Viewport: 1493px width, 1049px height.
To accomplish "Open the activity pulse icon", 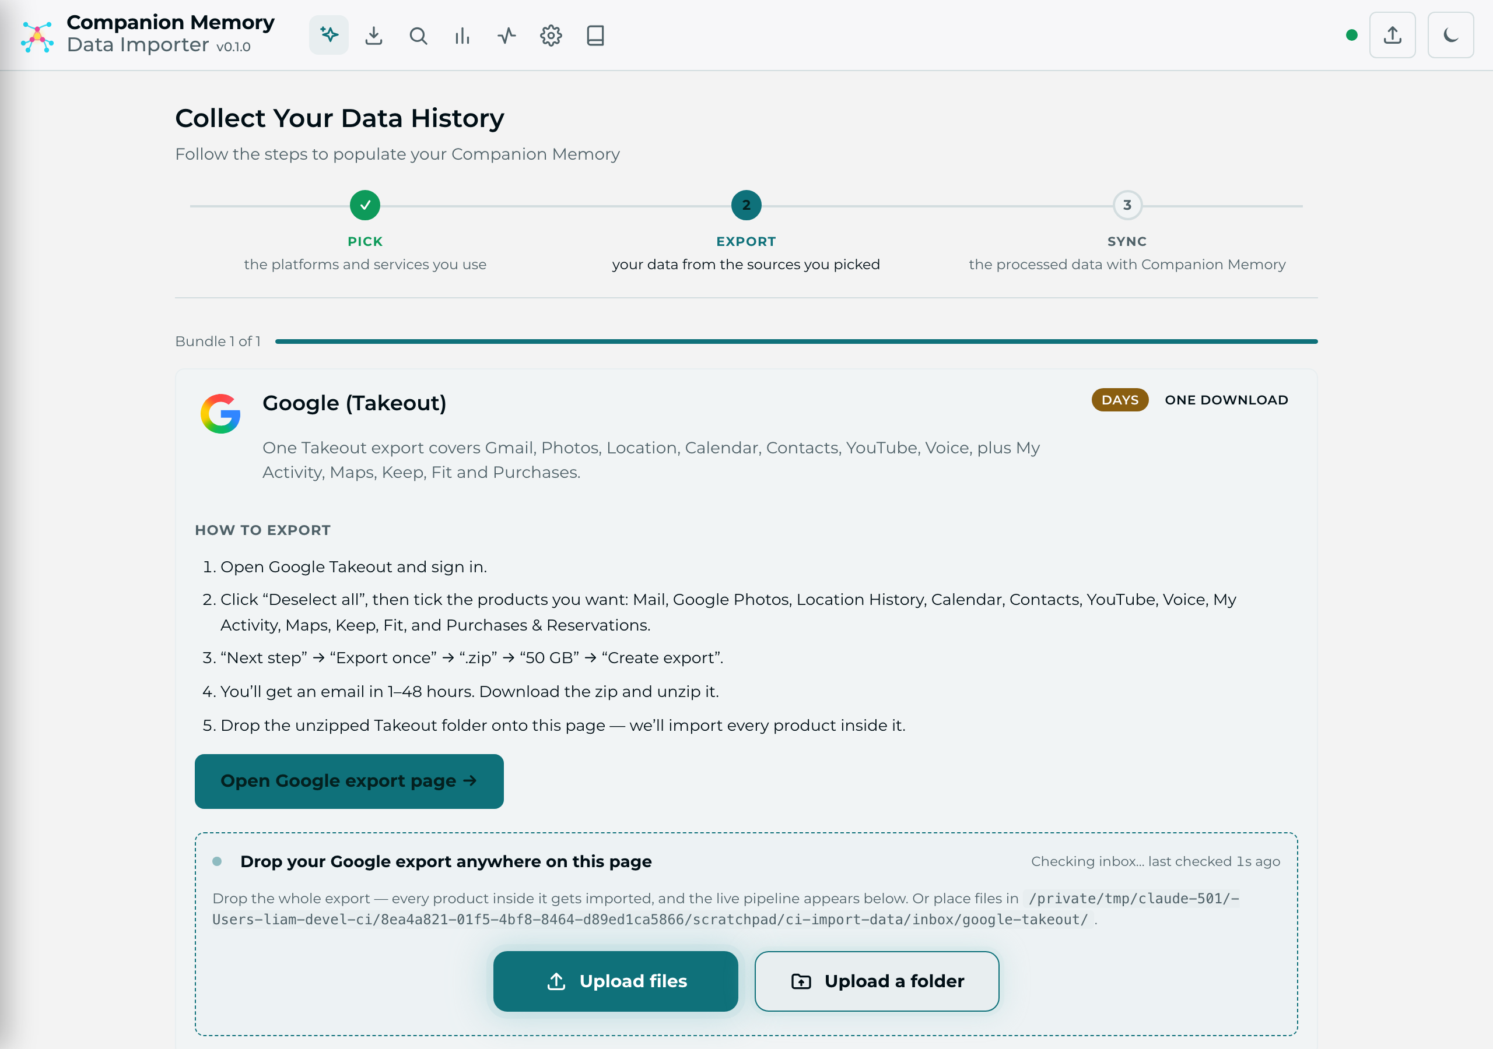I will pyautogui.click(x=507, y=35).
